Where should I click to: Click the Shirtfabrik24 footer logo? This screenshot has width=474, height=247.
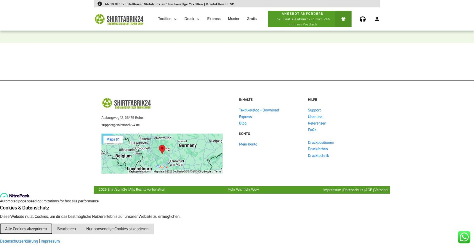coord(126,103)
